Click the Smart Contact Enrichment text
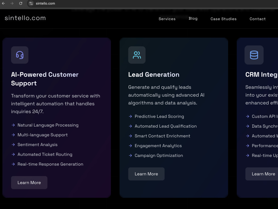The image size is (278, 209). [x=162, y=136]
